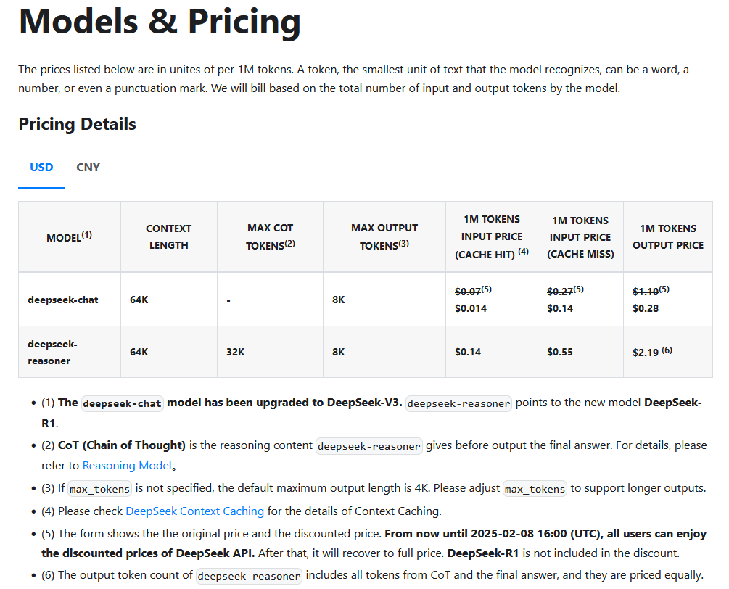Click the Pricing Details heading
This screenshot has width=729, height=589.
click(x=77, y=124)
